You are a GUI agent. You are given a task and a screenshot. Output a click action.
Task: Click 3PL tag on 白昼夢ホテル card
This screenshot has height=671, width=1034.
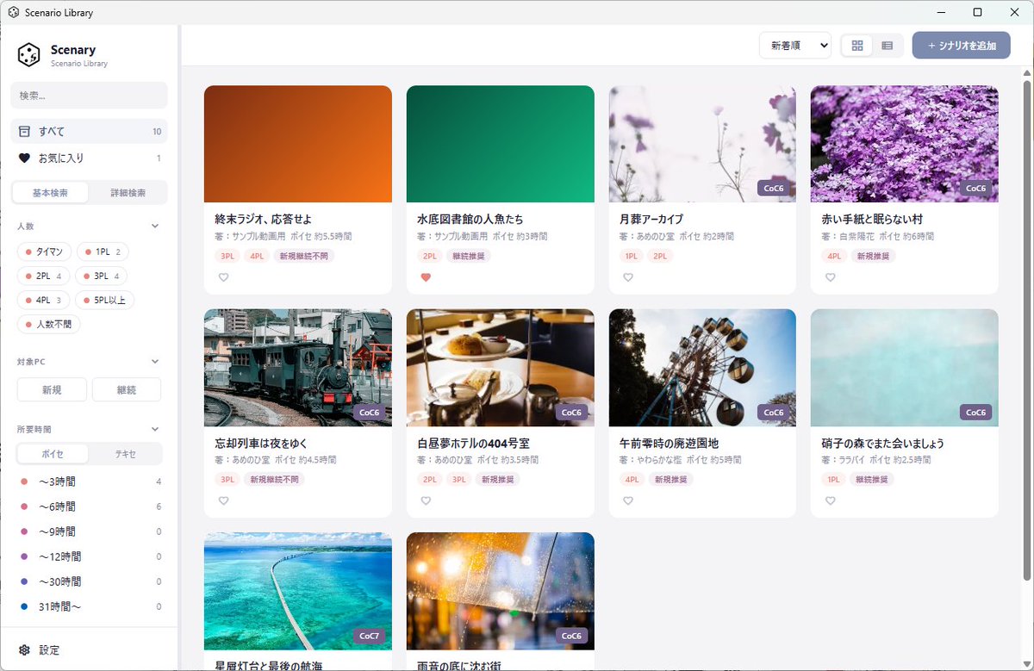[459, 479]
